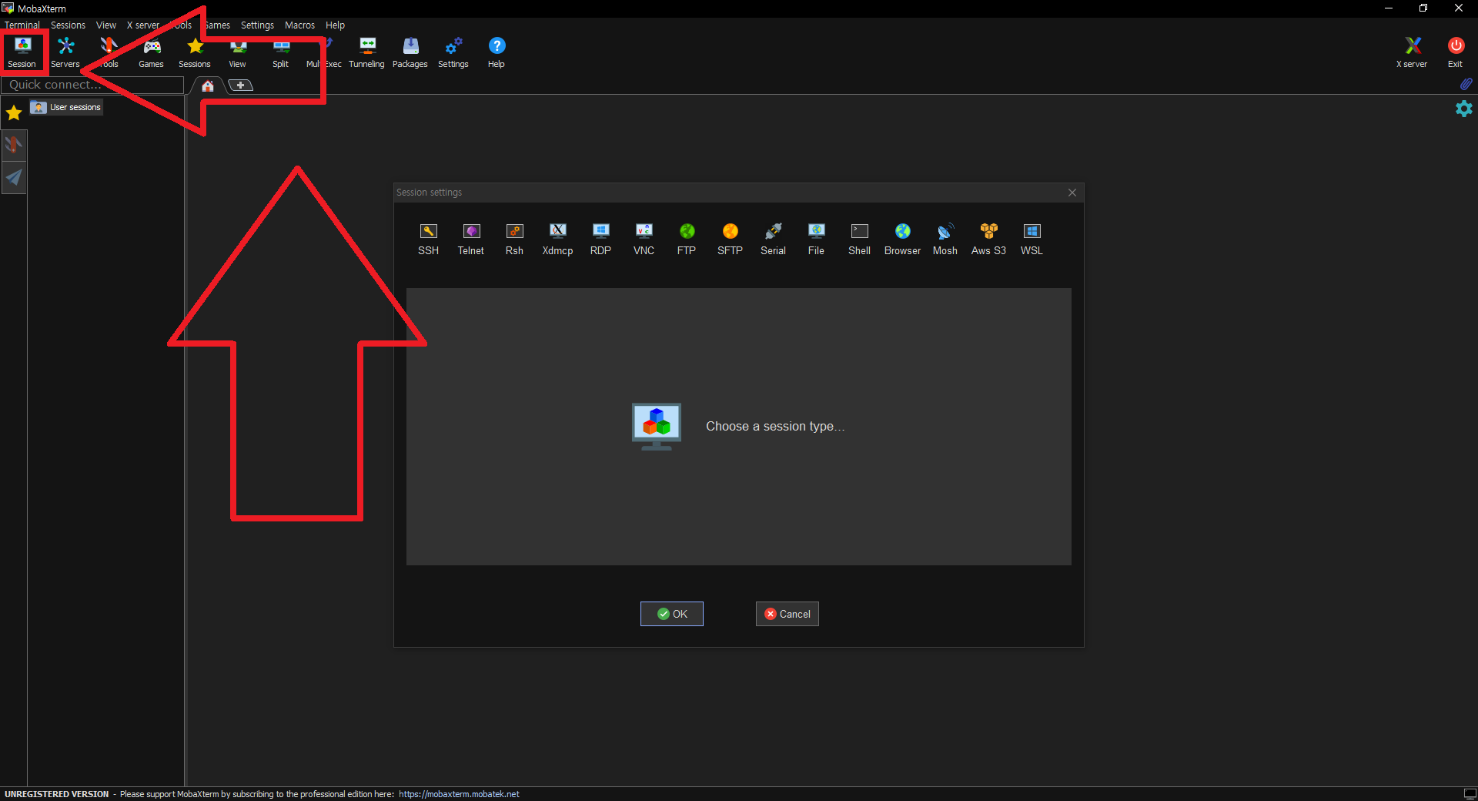
Task: Focus the Quick connect field
Action: pyautogui.click(x=92, y=85)
